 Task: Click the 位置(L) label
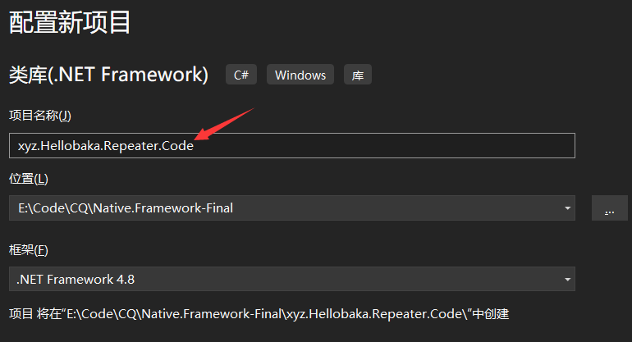point(29,178)
